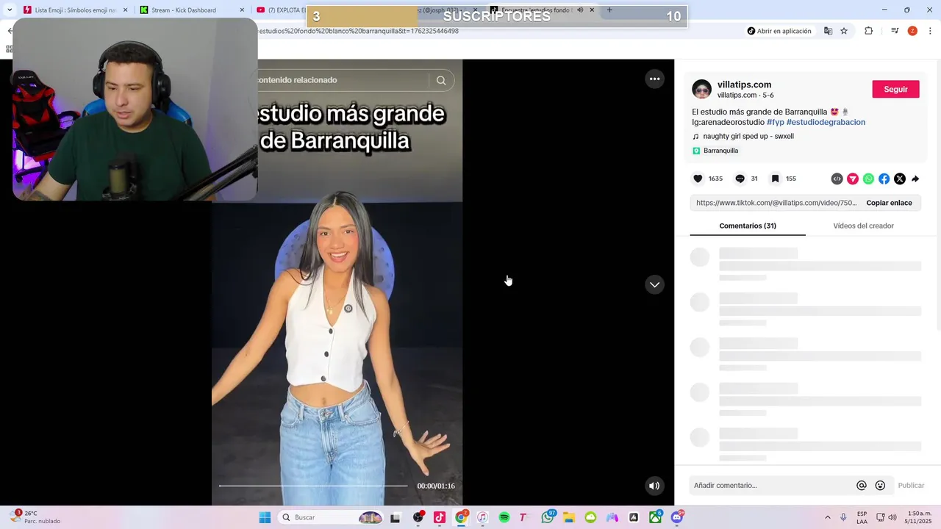Bookmark page with the star icon
This screenshot has height=529, width=941.
[844, 31]
